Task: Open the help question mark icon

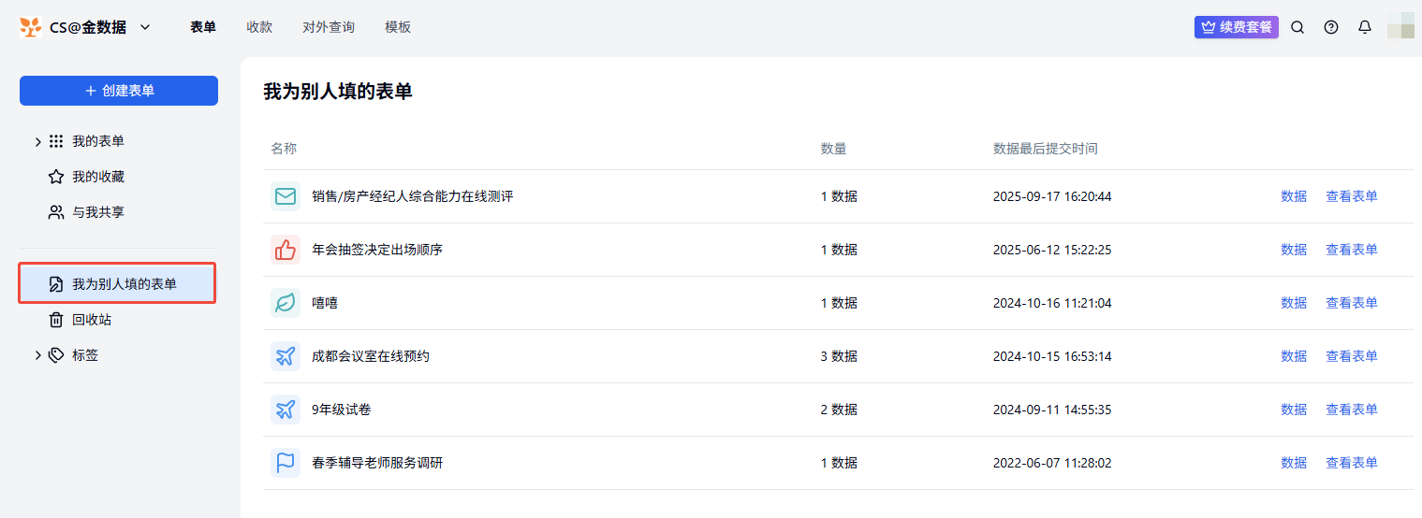Action: tap(1331, 27)
